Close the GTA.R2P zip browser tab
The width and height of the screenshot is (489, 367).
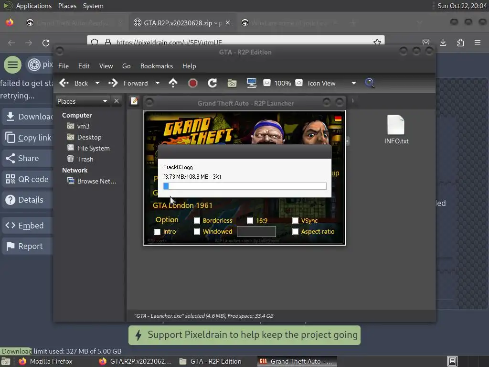[228, 23]
